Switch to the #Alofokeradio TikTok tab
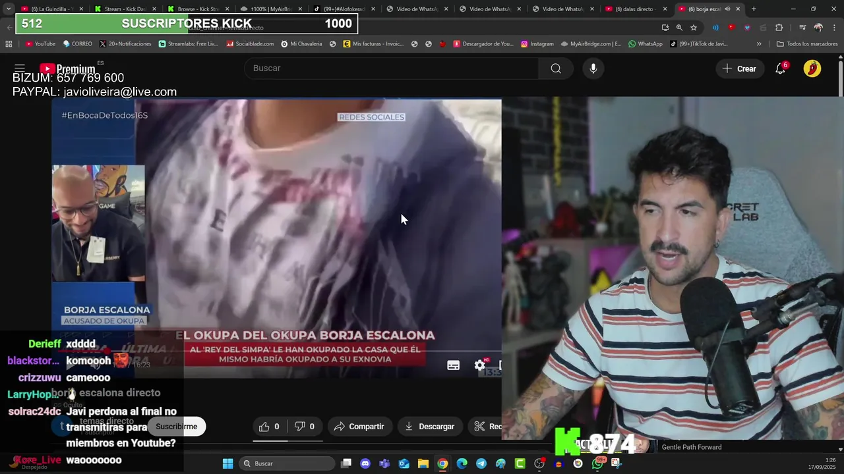Screen dimensions: 844x474 pos(344,9)
